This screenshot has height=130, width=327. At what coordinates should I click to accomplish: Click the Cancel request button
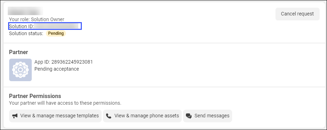pyautogui.click(x=297, y=14)
